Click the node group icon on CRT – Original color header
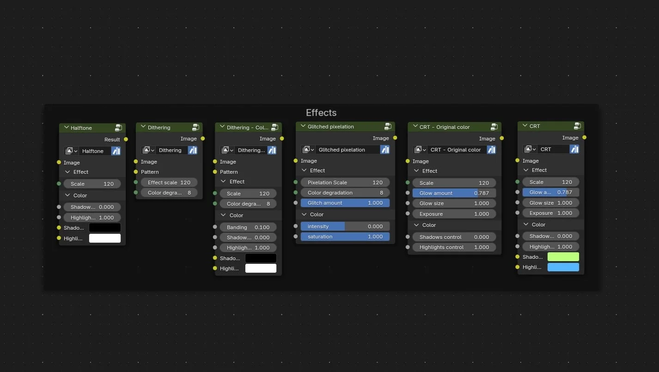Screen dimensions: 659x372 pos(494,127)
